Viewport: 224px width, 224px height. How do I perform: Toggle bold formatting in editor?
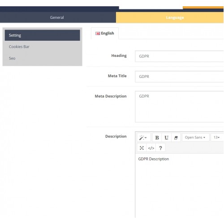point(157,138)
